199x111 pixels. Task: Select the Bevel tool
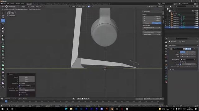click(x=3, y=55)
